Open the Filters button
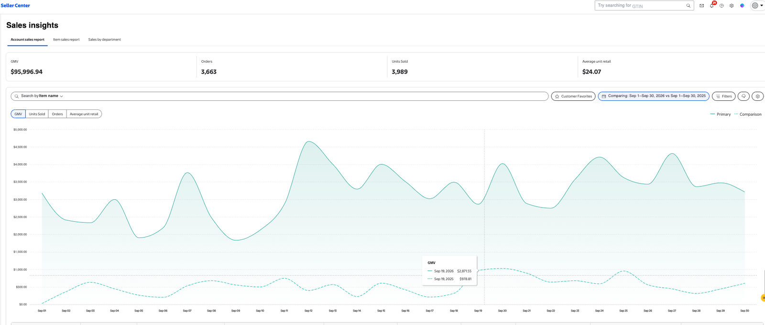 pos(724,96)
